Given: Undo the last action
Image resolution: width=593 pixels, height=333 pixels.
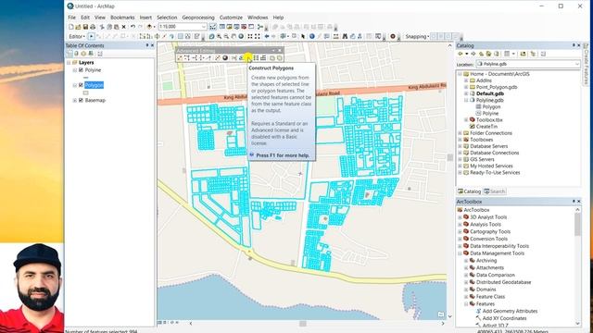Looking at the screenshot, I should (132, 27).
